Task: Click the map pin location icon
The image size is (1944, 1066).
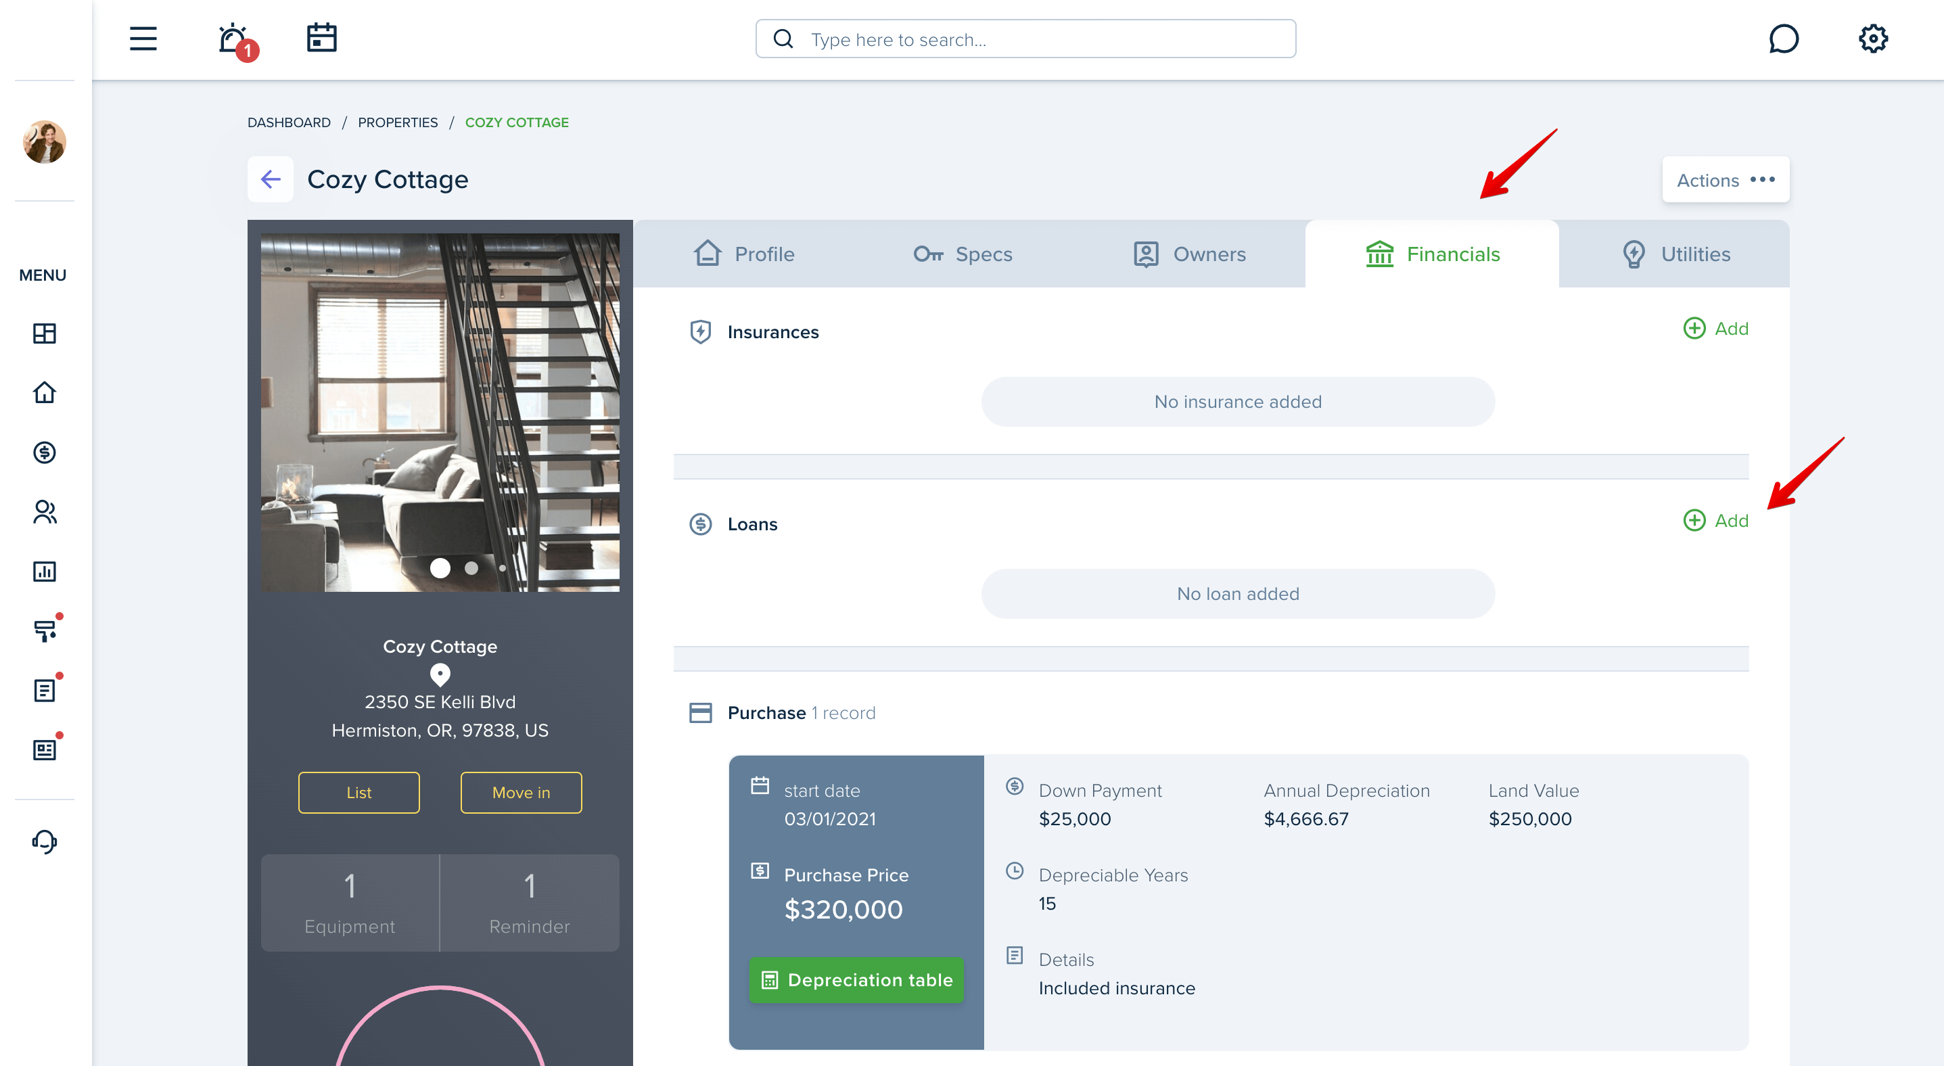Action: click(440, 674)
